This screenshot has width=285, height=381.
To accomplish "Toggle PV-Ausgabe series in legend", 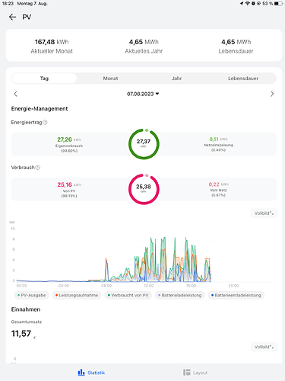I will click(32, 295).
